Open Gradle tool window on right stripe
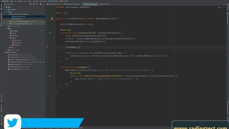Screen dimensions: 229x129 click(x=228, y=7)
